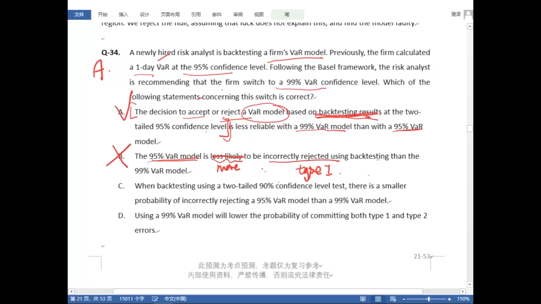Change language 中文(中国) in status bar

(x=175, y=299)
